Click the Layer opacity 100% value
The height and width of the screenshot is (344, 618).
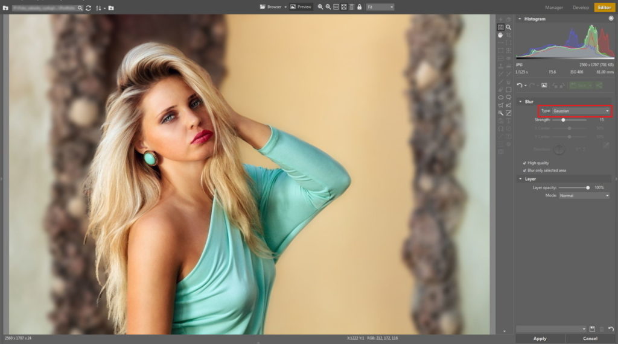click(599, 188)
